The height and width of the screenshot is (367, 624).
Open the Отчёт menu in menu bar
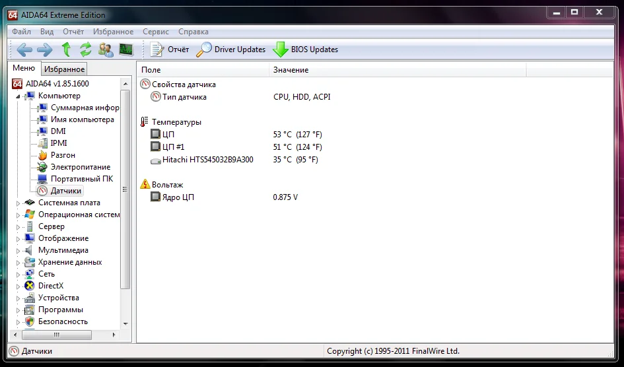73,32
